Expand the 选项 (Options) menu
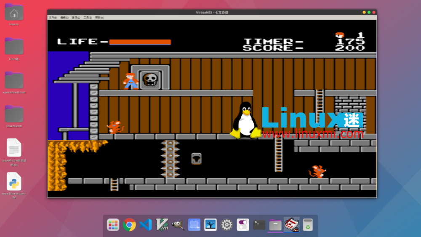 pyautogui.click(x=75, y=18)
